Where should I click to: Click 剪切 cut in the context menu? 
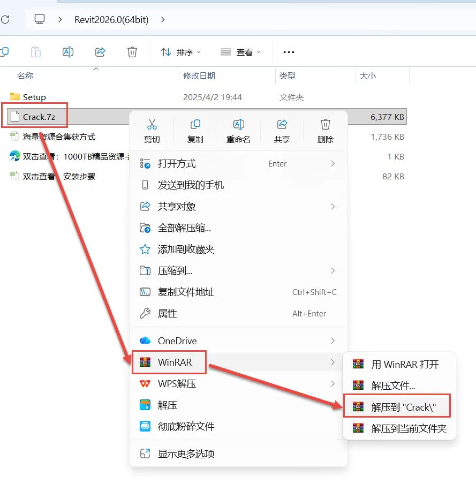tap(152, 131)
